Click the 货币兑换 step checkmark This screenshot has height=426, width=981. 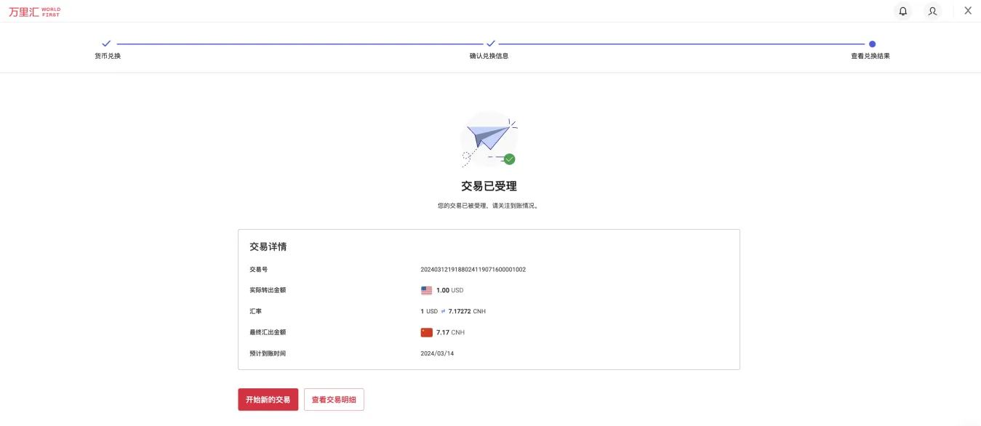click(107, 44)
